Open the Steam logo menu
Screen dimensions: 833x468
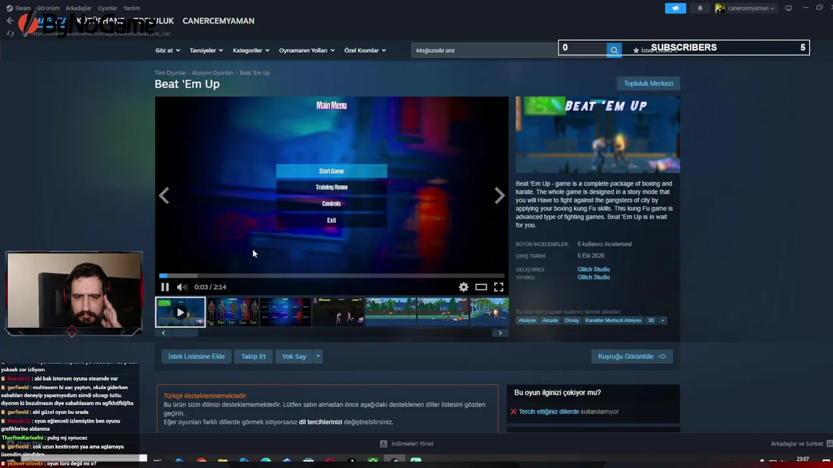[9, 8]
